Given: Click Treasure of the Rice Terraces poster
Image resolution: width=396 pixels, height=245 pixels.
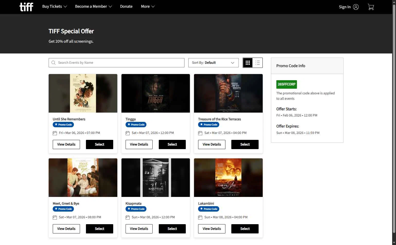Looking at the screenshot, I should 228,93.
